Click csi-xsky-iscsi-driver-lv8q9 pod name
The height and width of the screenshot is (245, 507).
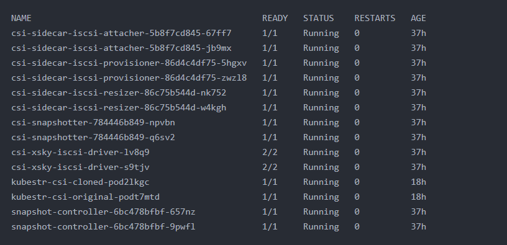[80, 153]
